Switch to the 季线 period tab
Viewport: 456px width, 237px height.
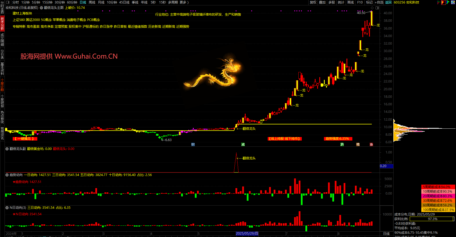click(x=135, y=2)
